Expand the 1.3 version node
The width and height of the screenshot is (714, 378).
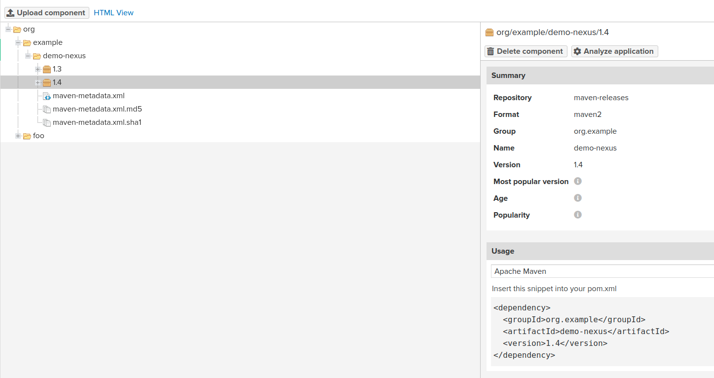pyautogui.click(x=38, y=69)
